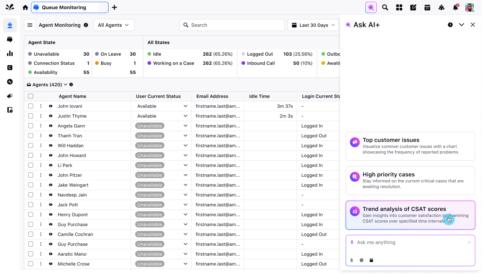Click the attachment paperclip icon

352,260
